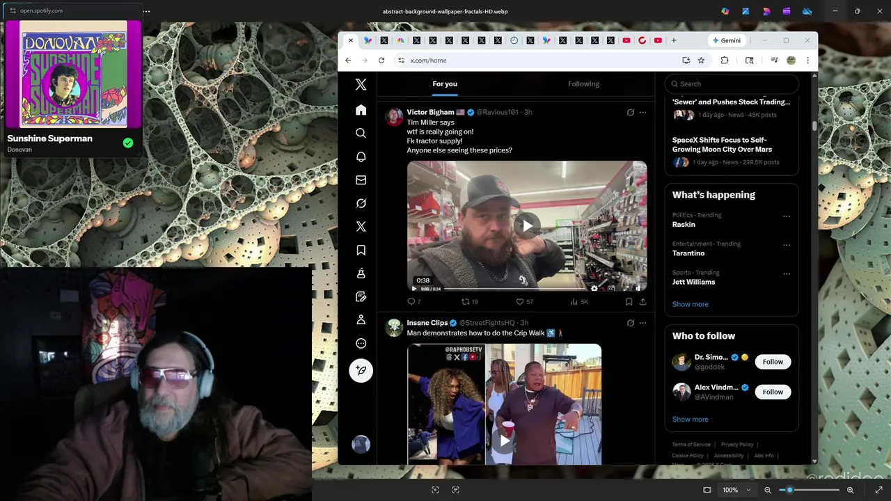
Task: Click the video progress bar on Victor's video
Action: [x=515, y=288]
